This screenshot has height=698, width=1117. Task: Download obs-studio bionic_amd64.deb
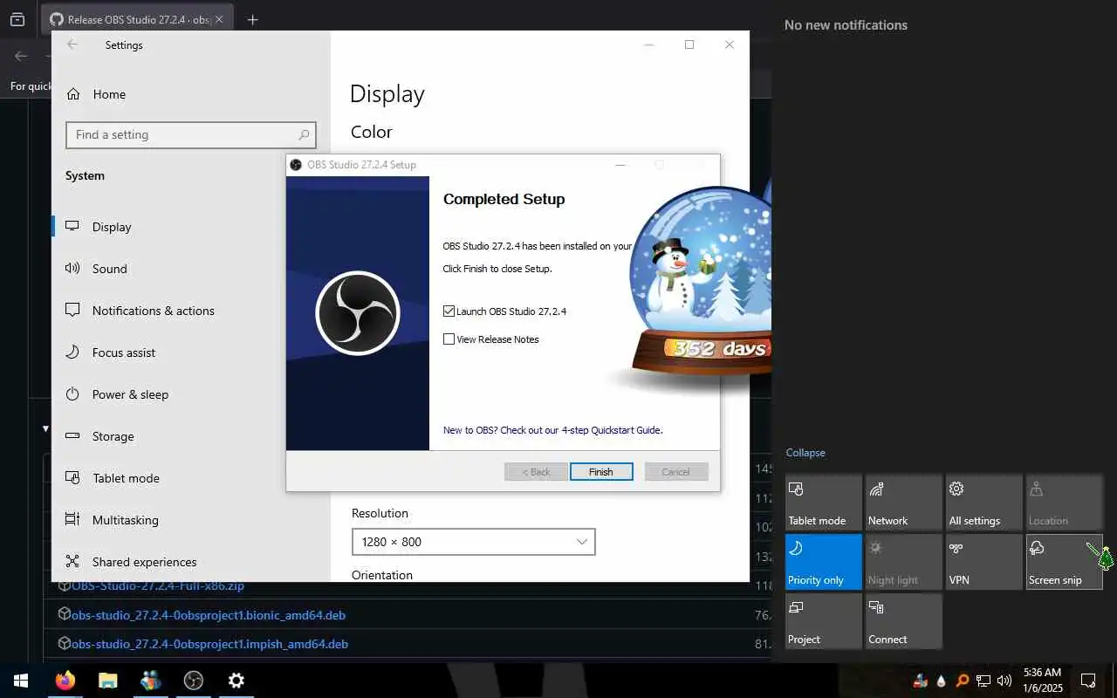coord(209,615)
